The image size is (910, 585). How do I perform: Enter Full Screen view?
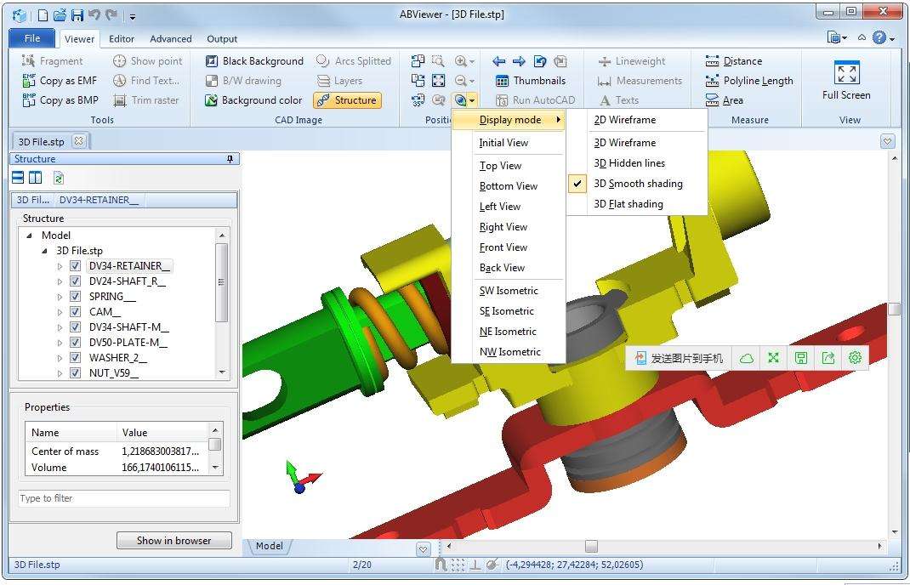[846, 80]
